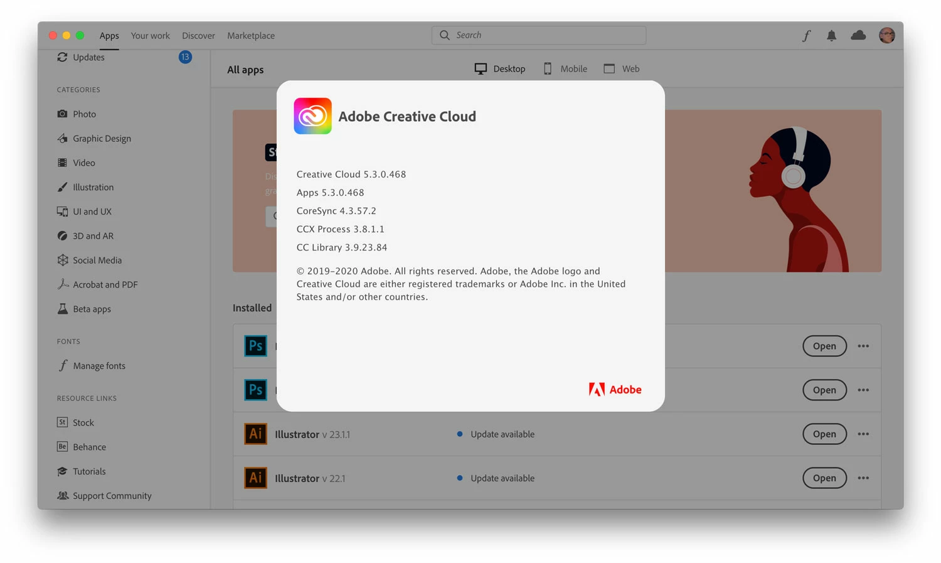
Task: Open more options for Illustrator v 22.1
Action: tap(863, 478)
